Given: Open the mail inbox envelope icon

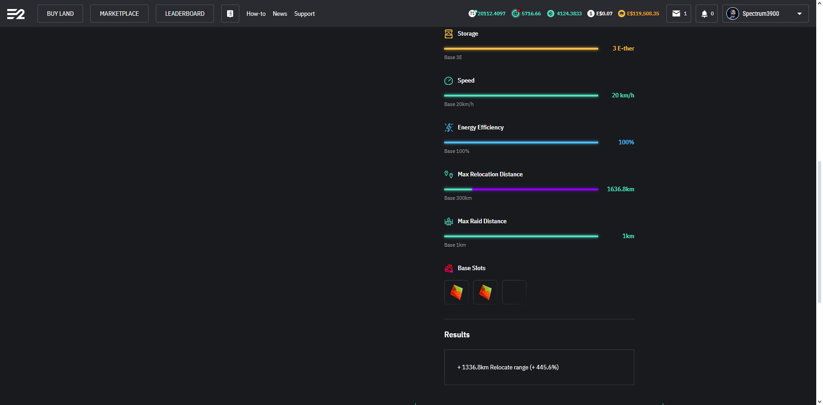Looking at the screenshot, I should pyautogui.click(x=676, y=14).
